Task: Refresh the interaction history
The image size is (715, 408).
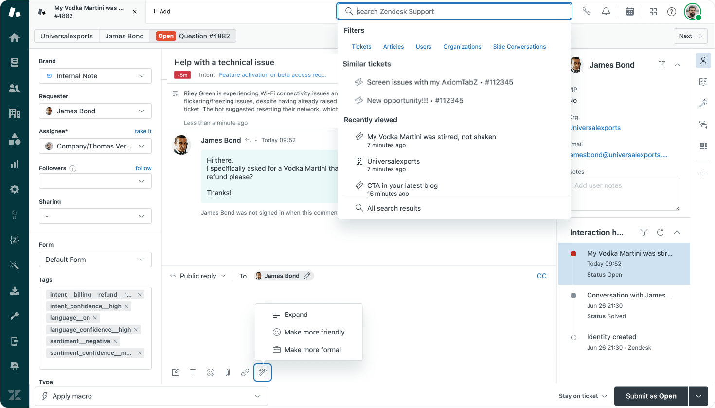Action: point(661,232)
